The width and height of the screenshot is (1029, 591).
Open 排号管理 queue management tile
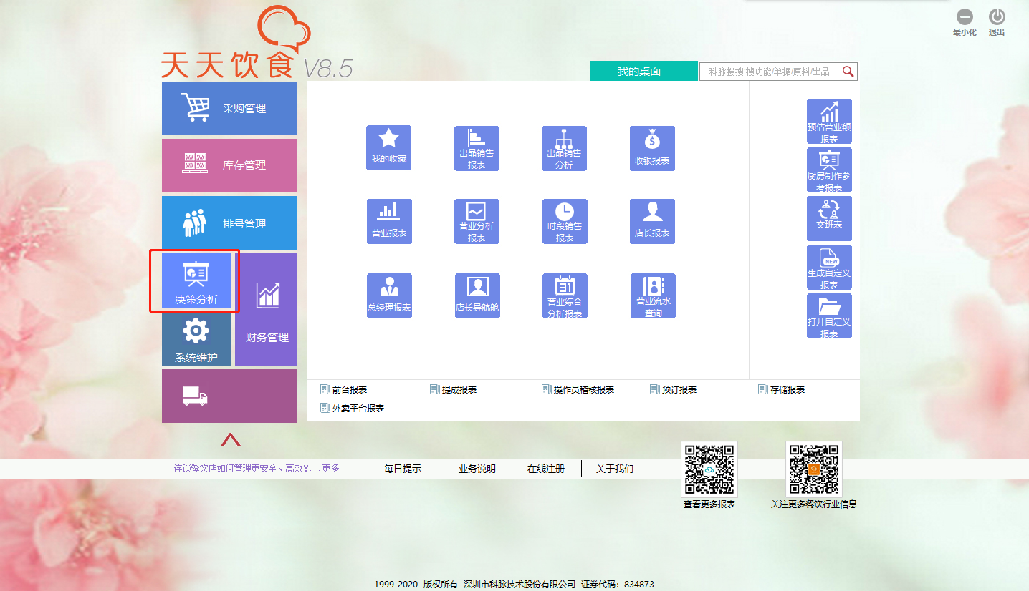[229, 223]
